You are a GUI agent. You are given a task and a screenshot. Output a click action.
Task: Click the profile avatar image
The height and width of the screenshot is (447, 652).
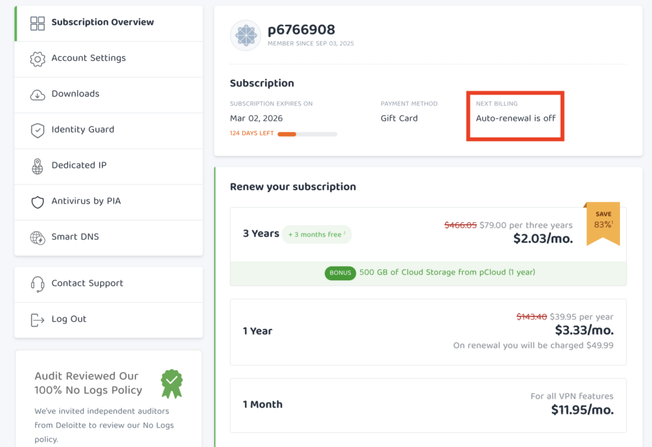click(x=245, y=36)
